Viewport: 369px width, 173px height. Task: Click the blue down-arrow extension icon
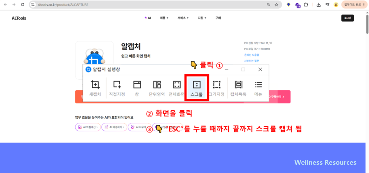click(x=289, y=5)
